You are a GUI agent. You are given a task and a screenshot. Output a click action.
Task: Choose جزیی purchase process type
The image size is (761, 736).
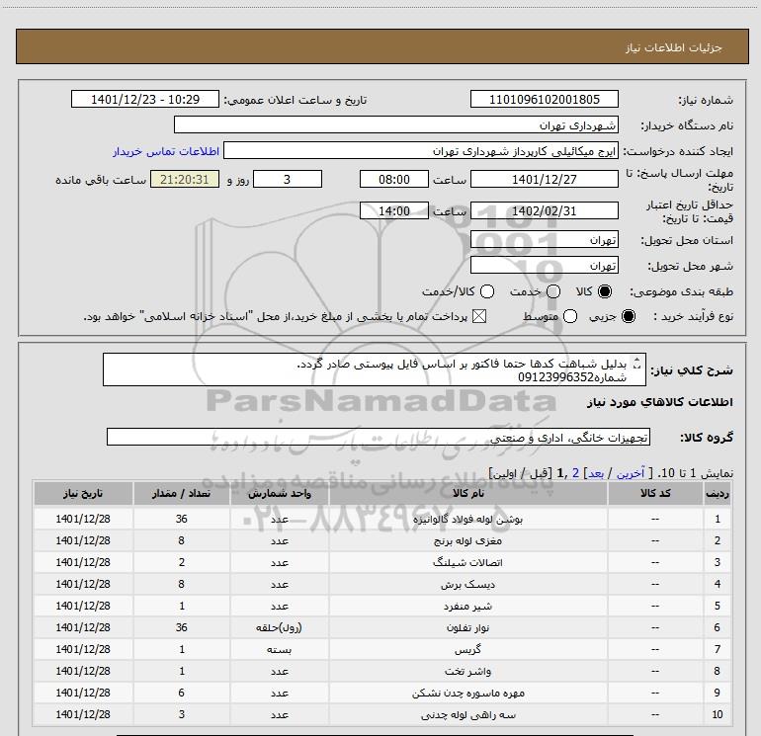[628, 316]
